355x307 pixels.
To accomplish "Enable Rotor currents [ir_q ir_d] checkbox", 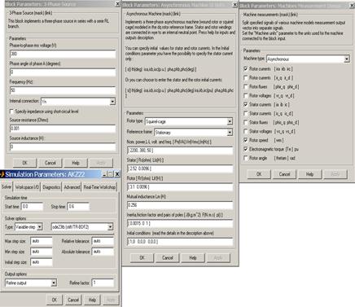I will pyautogui.click(x=246, y=78).
